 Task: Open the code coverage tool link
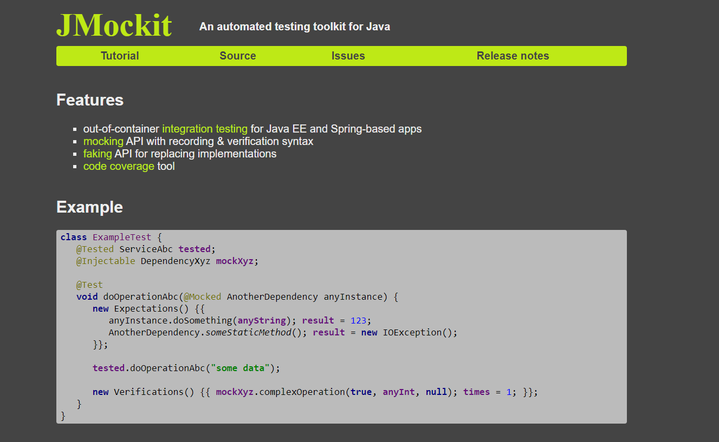click(x=119, y=166)
